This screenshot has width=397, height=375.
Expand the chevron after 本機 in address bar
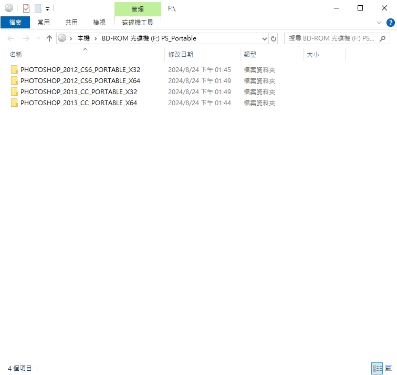pyautogui.click(x=96, y=38)
